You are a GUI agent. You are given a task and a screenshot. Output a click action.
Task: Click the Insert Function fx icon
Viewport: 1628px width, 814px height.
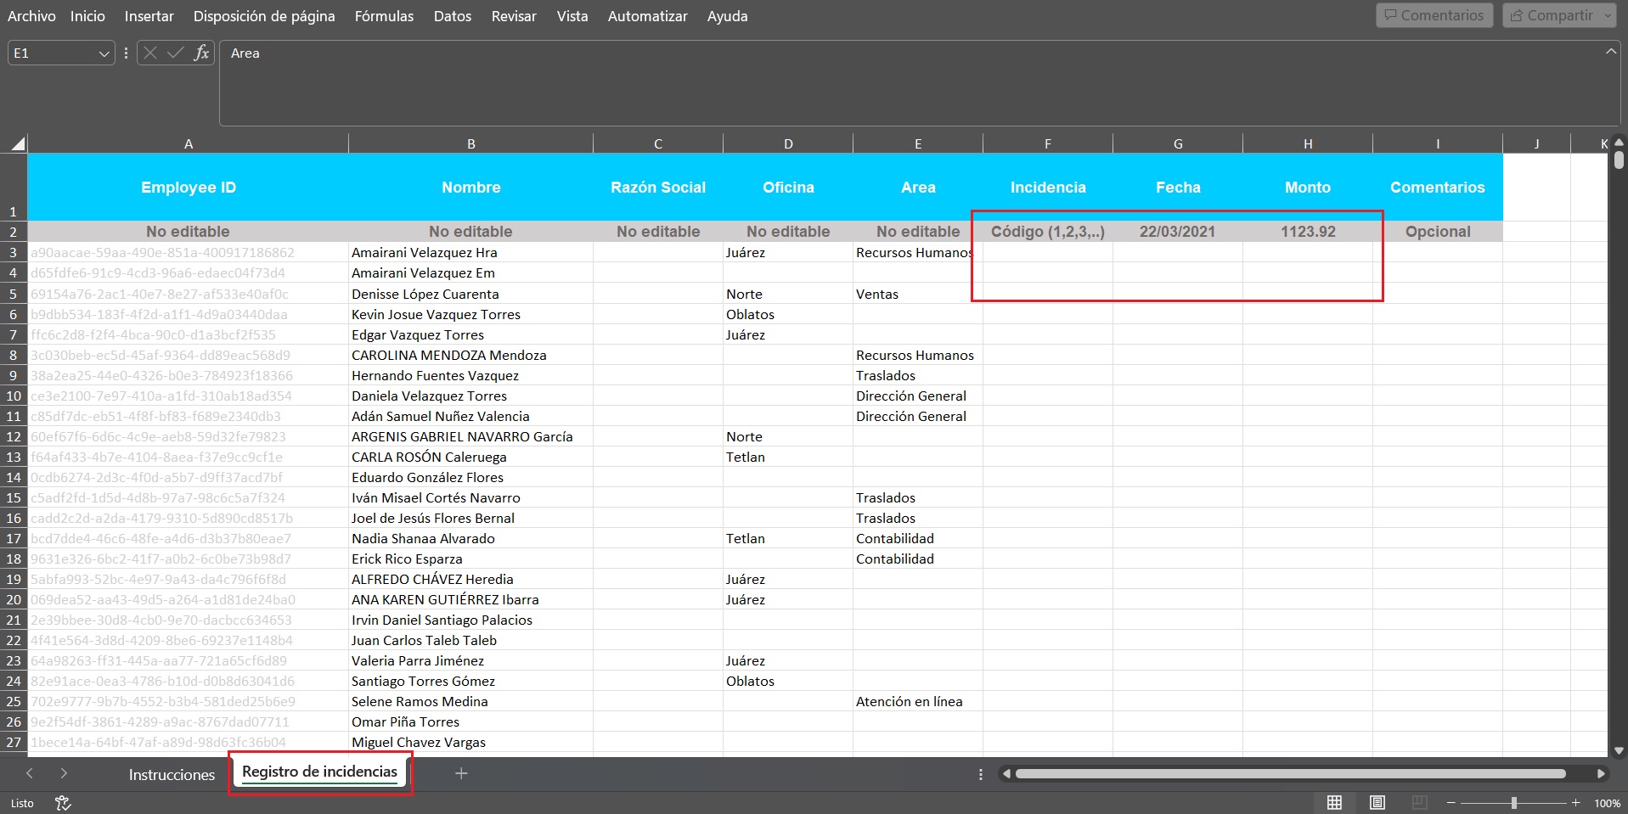point(201,53)
